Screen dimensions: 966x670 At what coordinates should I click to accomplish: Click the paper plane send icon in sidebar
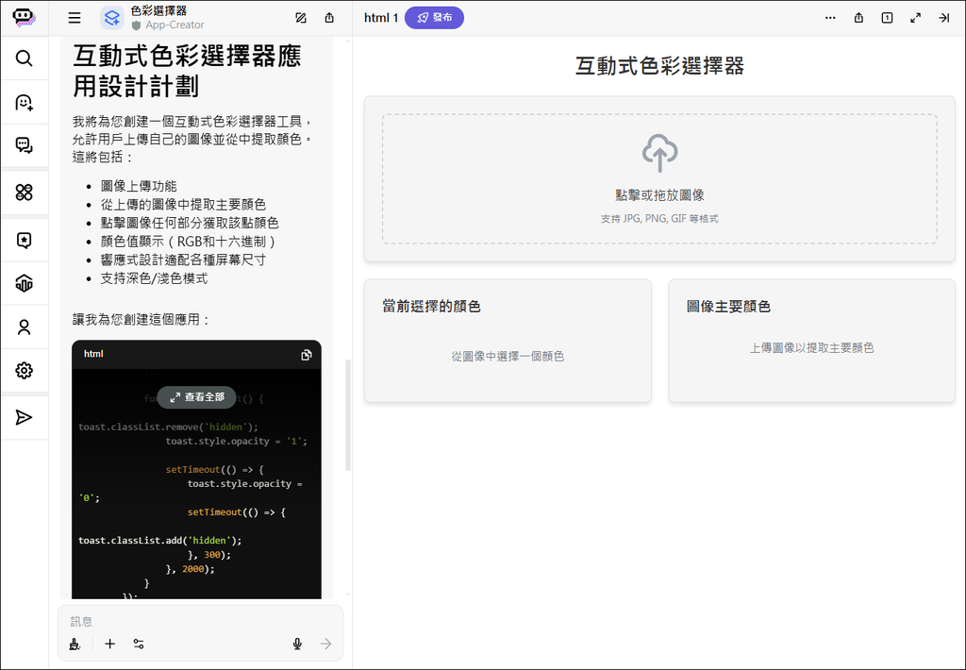[24, 417]
